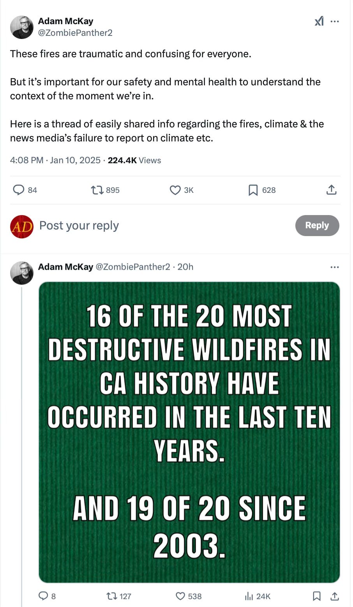Focus the Post your reply field

click(164, 226)
